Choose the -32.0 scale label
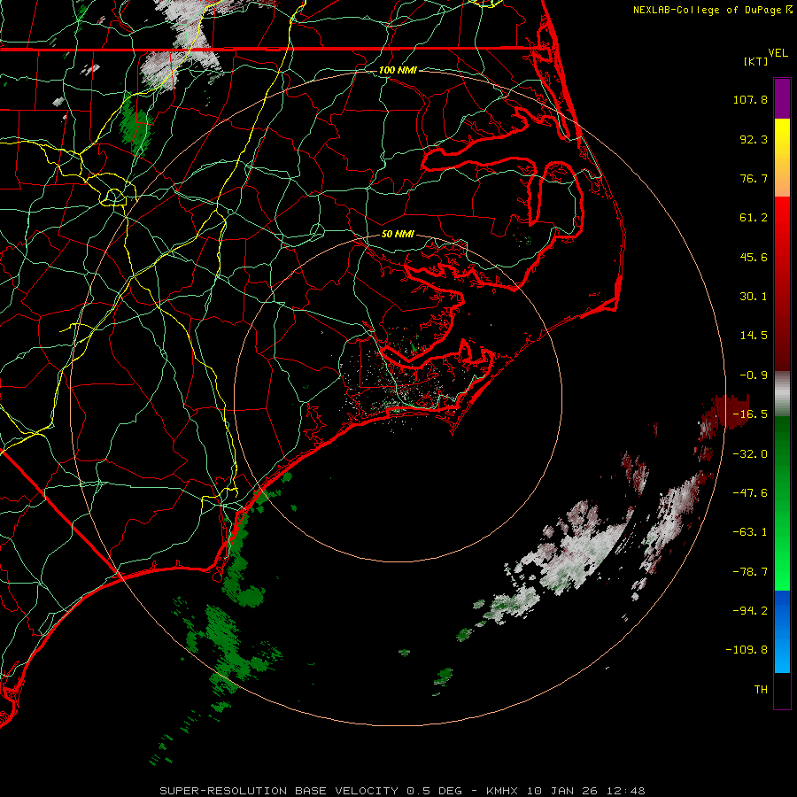Screen dimensions: 797x797 click(750, 454)
